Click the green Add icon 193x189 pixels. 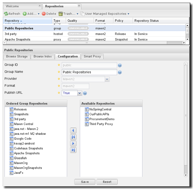click(25, 14)
